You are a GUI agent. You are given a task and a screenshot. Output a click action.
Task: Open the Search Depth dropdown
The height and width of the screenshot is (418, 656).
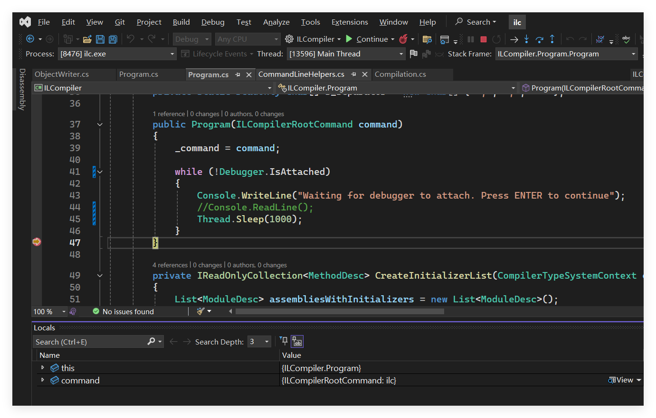[x=260, y=342]
